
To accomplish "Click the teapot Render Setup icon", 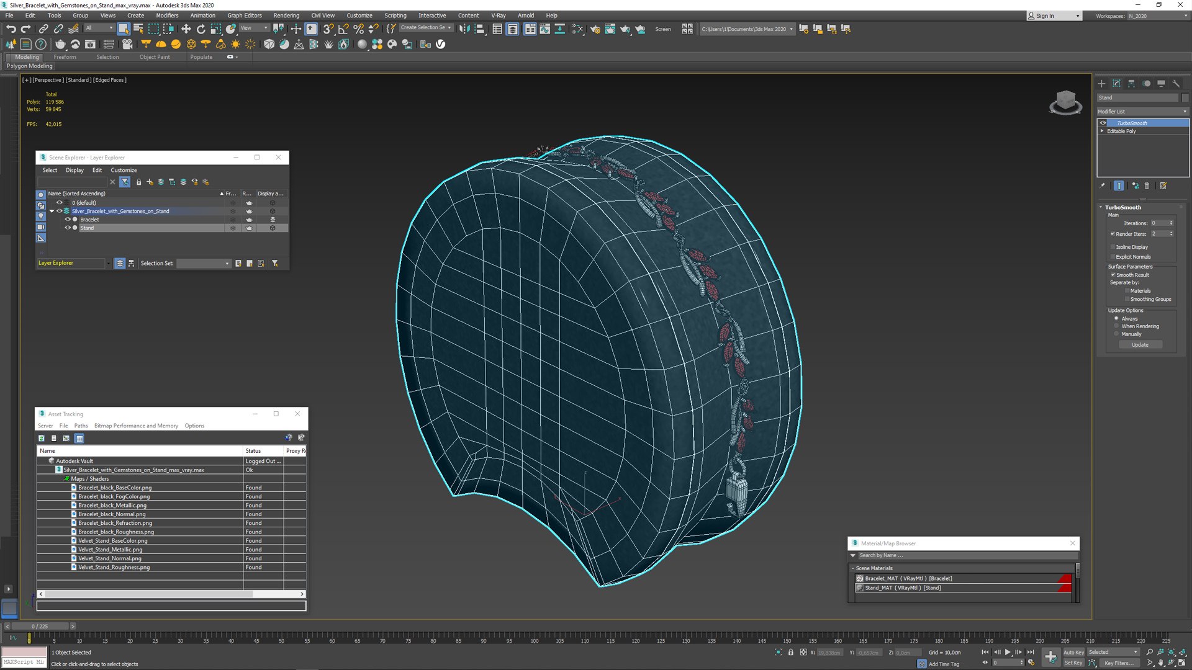I will [x=595, y=29].
